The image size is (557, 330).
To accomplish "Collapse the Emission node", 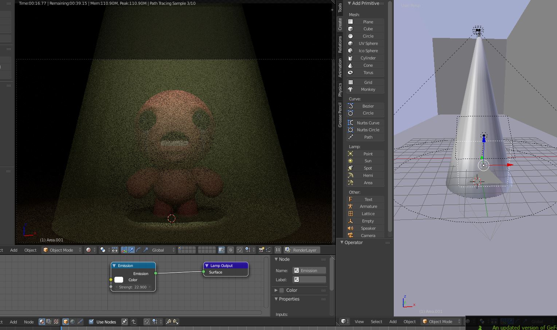I will (x=114, y=265).
